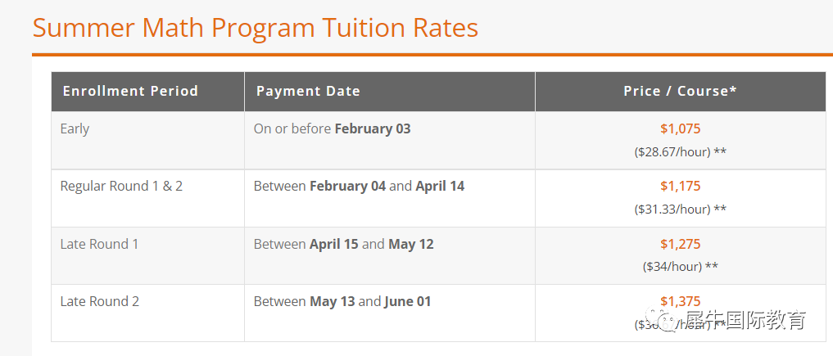Click the On or before February 03 text
Viewport: 833px width, 356px height.
point(332,128)
